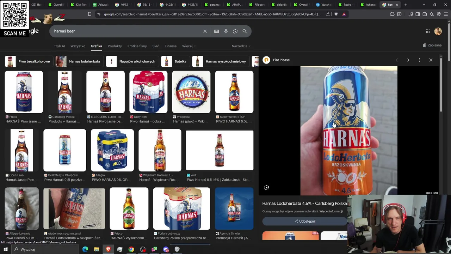451x254 pixels.
Task: Expand the Narzędzia tools dropdown
Action: pyautogui.click(x=241, y=46)
